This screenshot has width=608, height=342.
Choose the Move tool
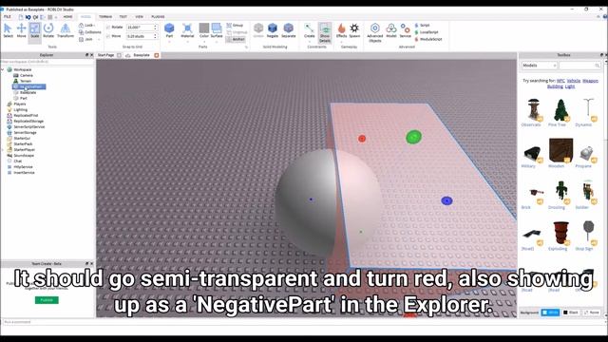click(21, 30)
